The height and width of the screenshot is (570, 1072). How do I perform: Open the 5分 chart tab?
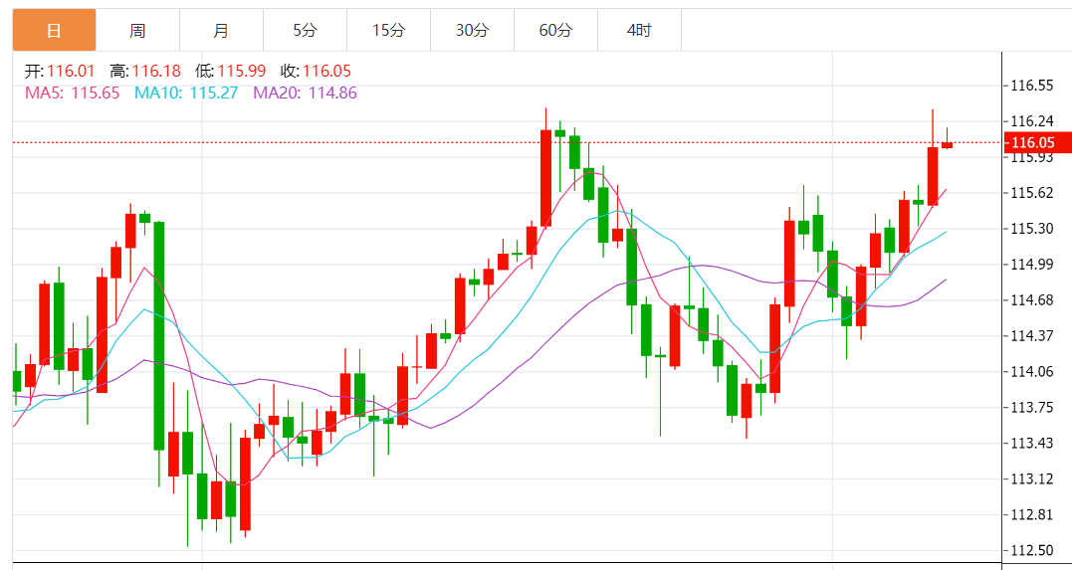coord(305,30)
